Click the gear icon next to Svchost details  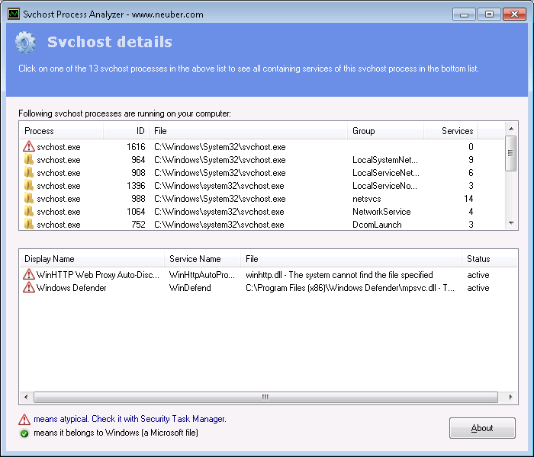(26, 43)
